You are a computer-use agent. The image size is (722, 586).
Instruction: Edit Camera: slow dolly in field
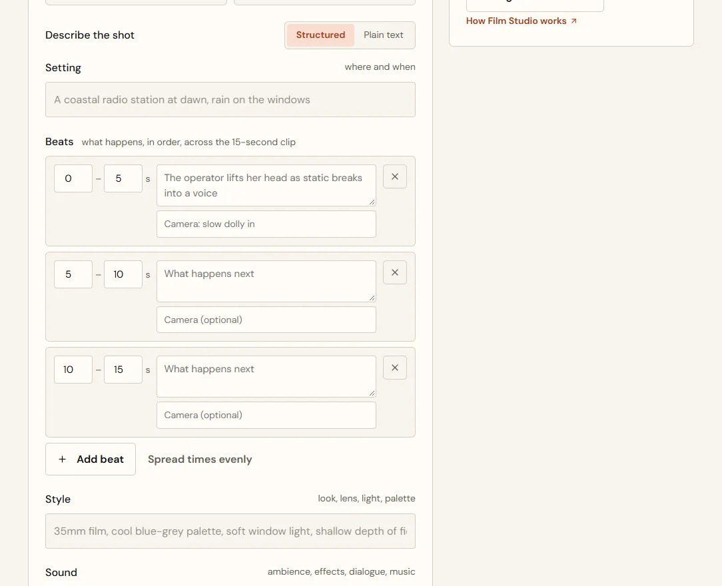[266, 224]
